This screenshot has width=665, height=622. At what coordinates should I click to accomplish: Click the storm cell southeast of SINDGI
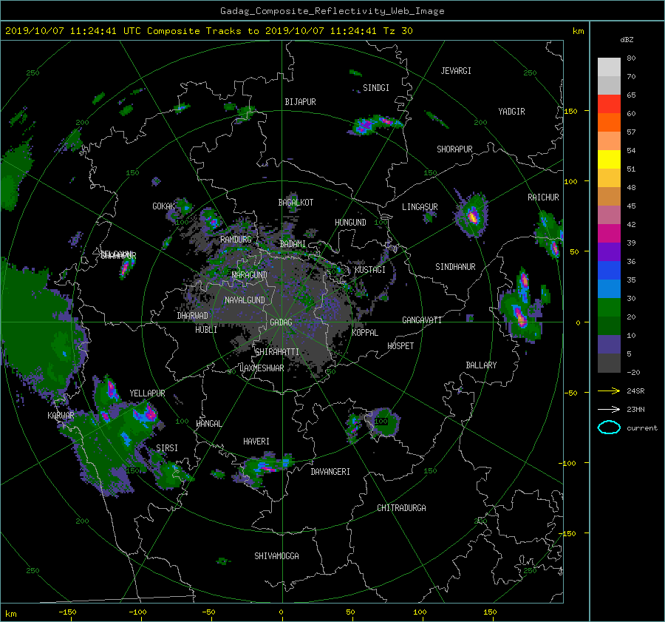coord(375,124)
